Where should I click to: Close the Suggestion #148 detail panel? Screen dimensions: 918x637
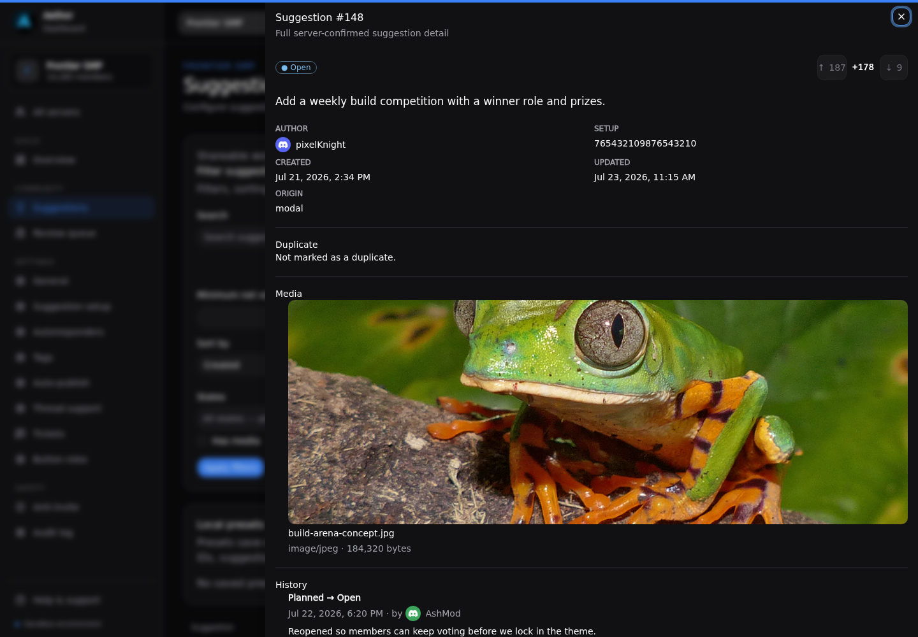click(901, 17)
